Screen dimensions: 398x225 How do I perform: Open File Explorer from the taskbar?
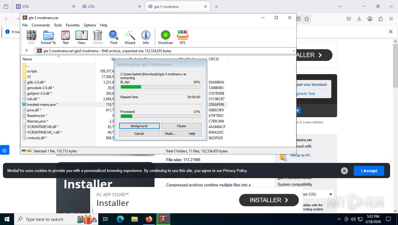pos(134,219)
